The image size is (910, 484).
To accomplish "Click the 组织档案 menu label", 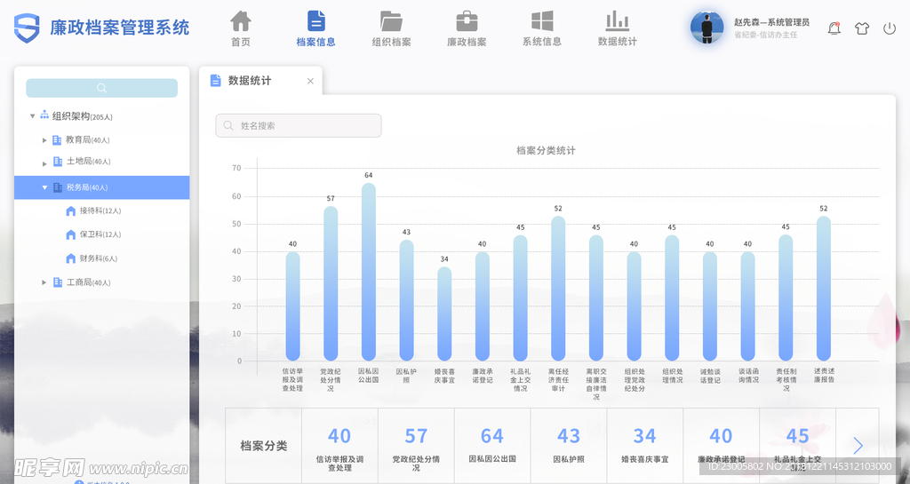I will tap(391, 42).
